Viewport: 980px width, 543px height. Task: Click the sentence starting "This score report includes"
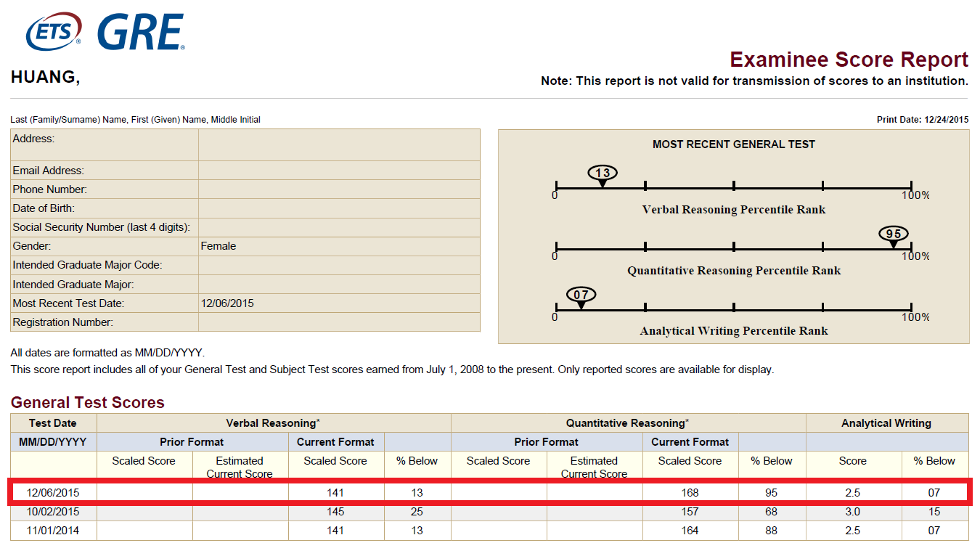pos(393,370)
